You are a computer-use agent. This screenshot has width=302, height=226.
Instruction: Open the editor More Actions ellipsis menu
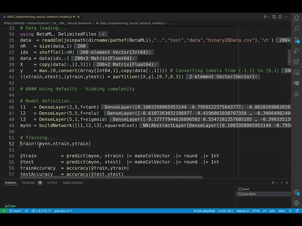point(286,17)
